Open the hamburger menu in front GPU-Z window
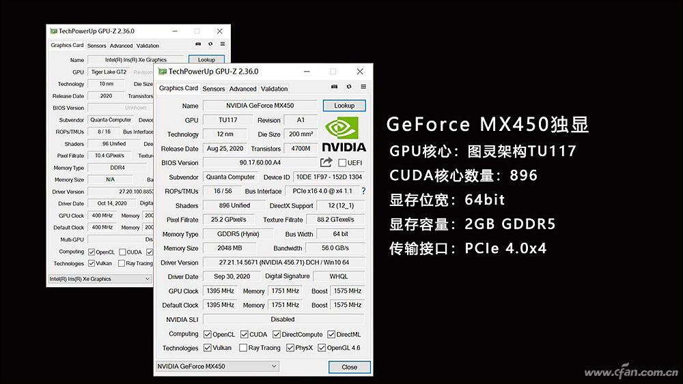 [363, 87]
